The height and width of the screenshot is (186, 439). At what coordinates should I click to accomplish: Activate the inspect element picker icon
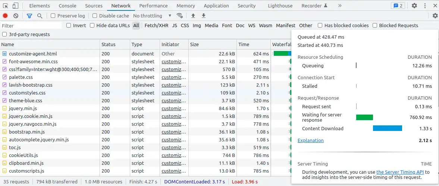5,6
